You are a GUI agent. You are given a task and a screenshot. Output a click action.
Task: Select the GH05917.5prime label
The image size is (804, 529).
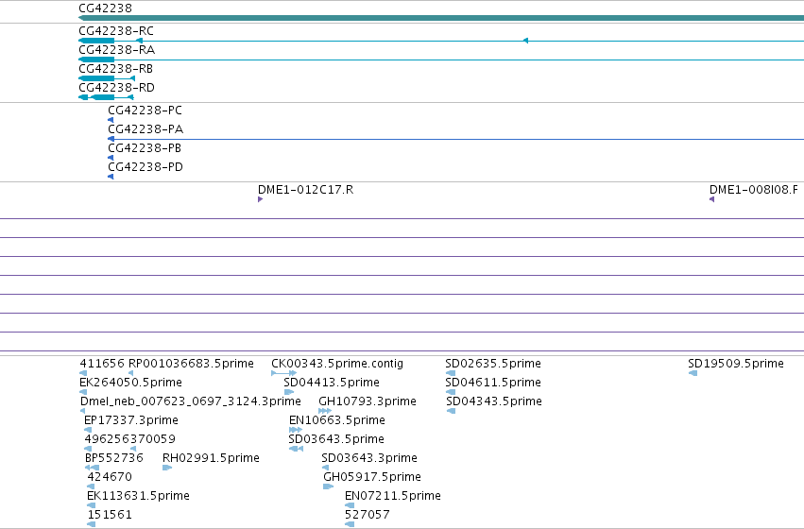[372, 477]
